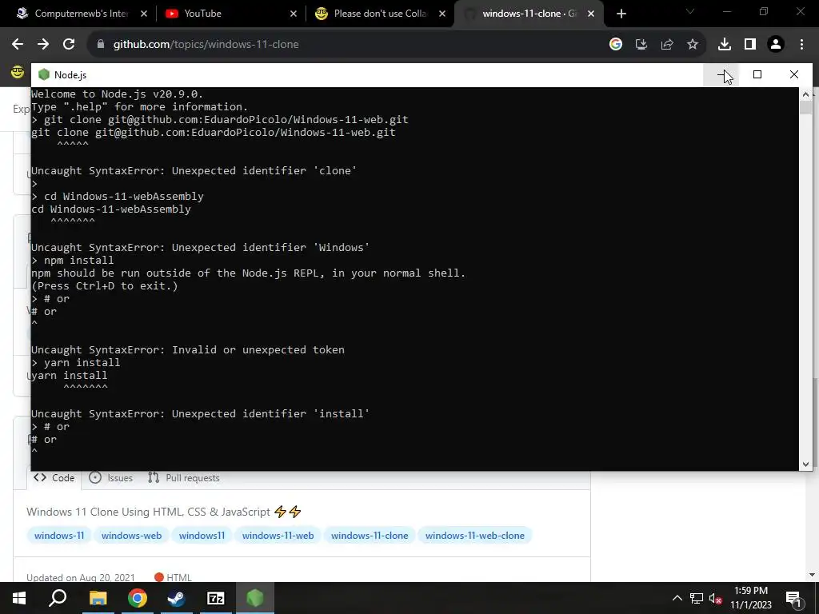
Task: Click the install app icon in address bar
Action: click(x=641, y=45)
